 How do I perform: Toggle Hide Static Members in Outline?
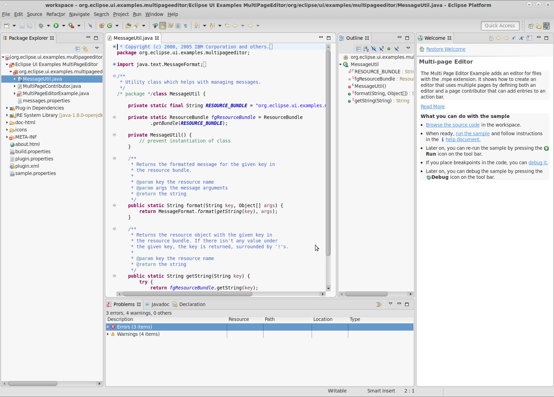pyautogui.click(x=381, y=49)
